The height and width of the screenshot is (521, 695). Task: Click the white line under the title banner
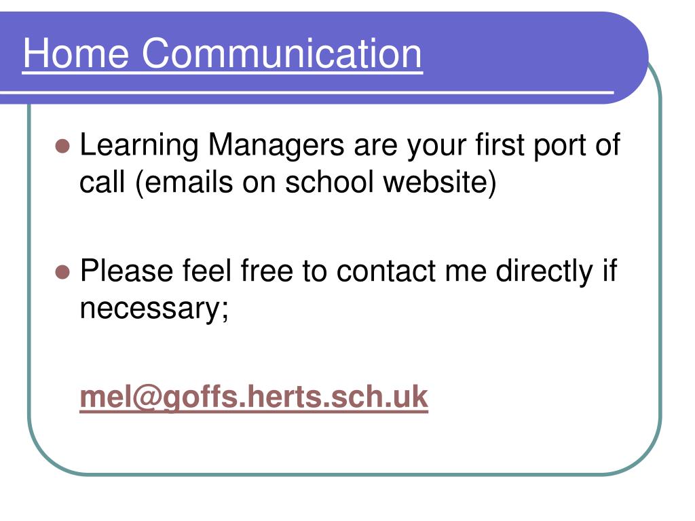pos(307,92)
